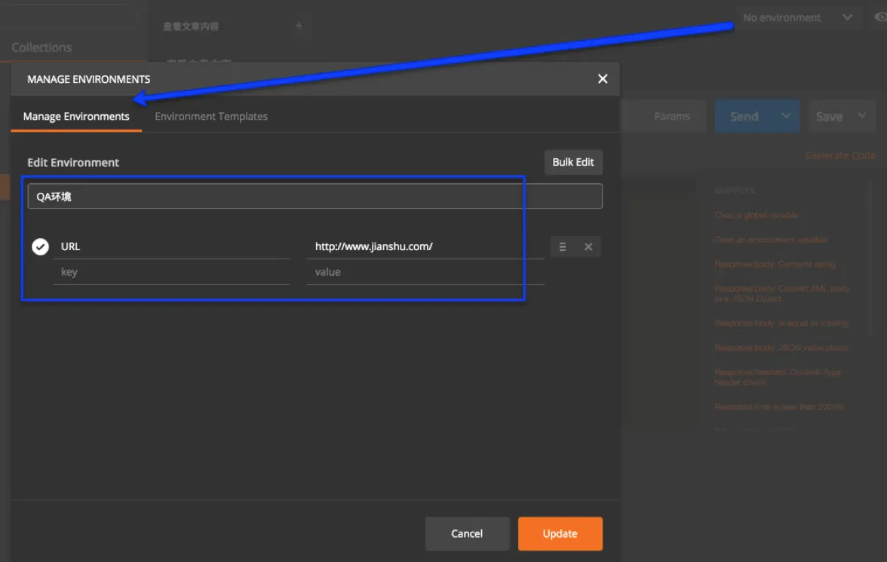Screen dimensions: 887x562
Task: Click the empty key field
Action: click(x=170, y=272)
